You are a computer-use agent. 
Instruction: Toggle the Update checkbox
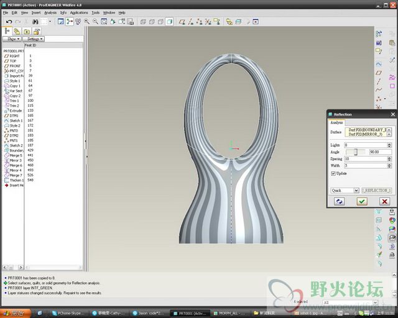click(333, 173)
